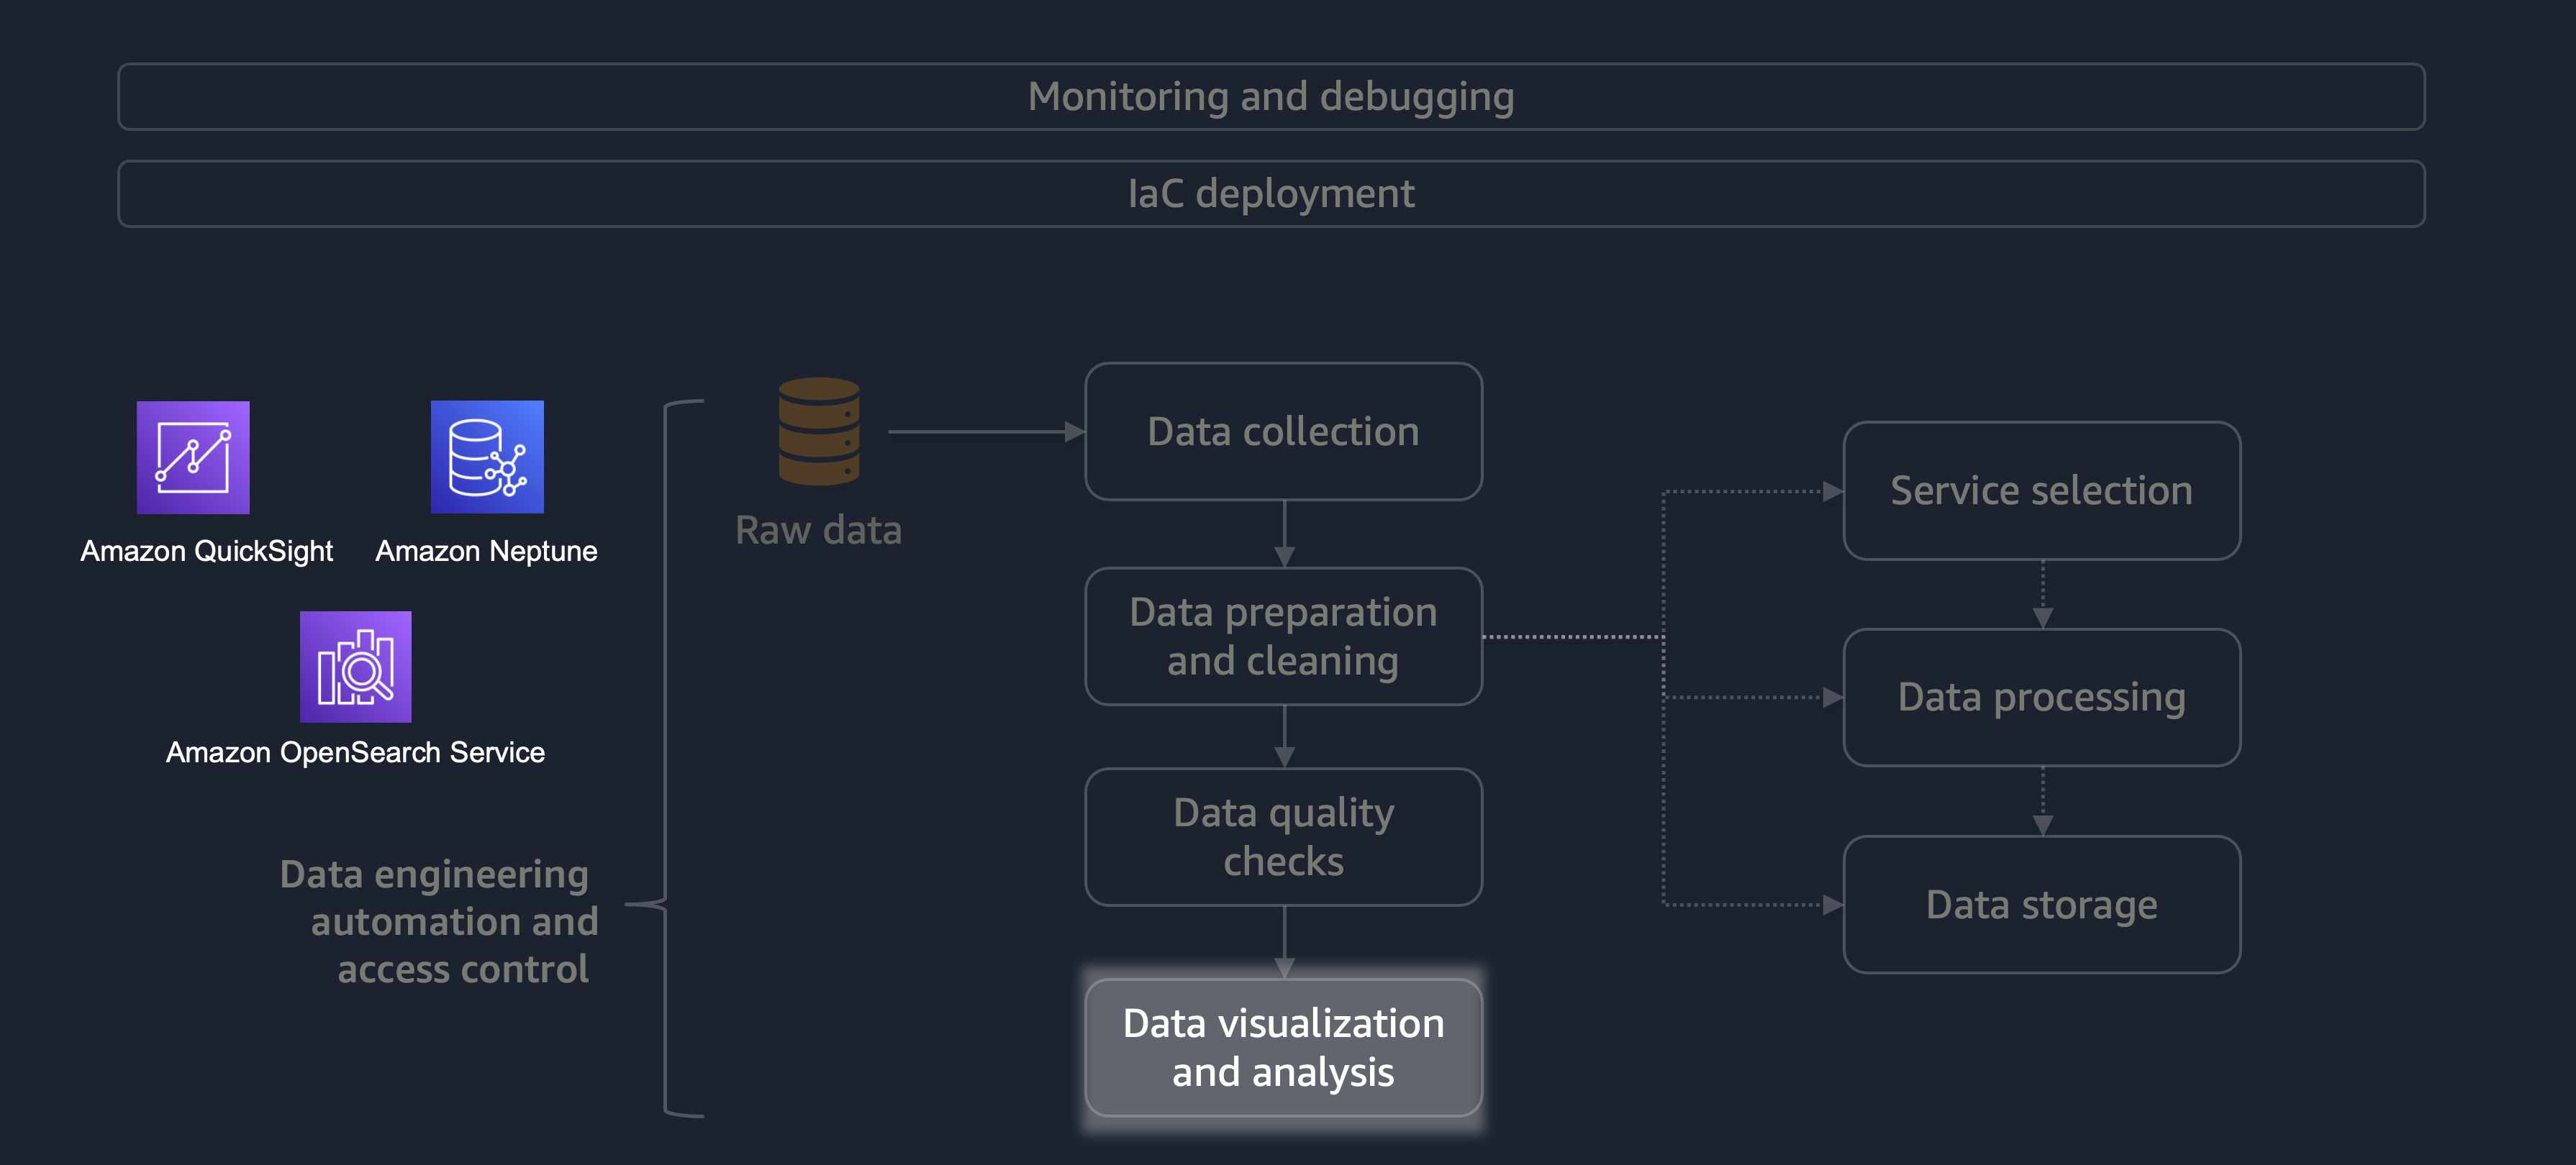Open the Data collection box

coord(1283,431)
